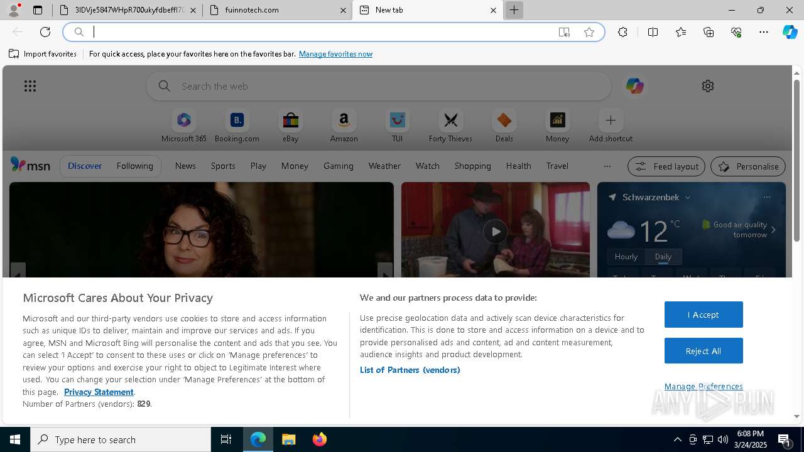Accept cookies with I Accept
This screenshot has height=452, width=804.
703,315
